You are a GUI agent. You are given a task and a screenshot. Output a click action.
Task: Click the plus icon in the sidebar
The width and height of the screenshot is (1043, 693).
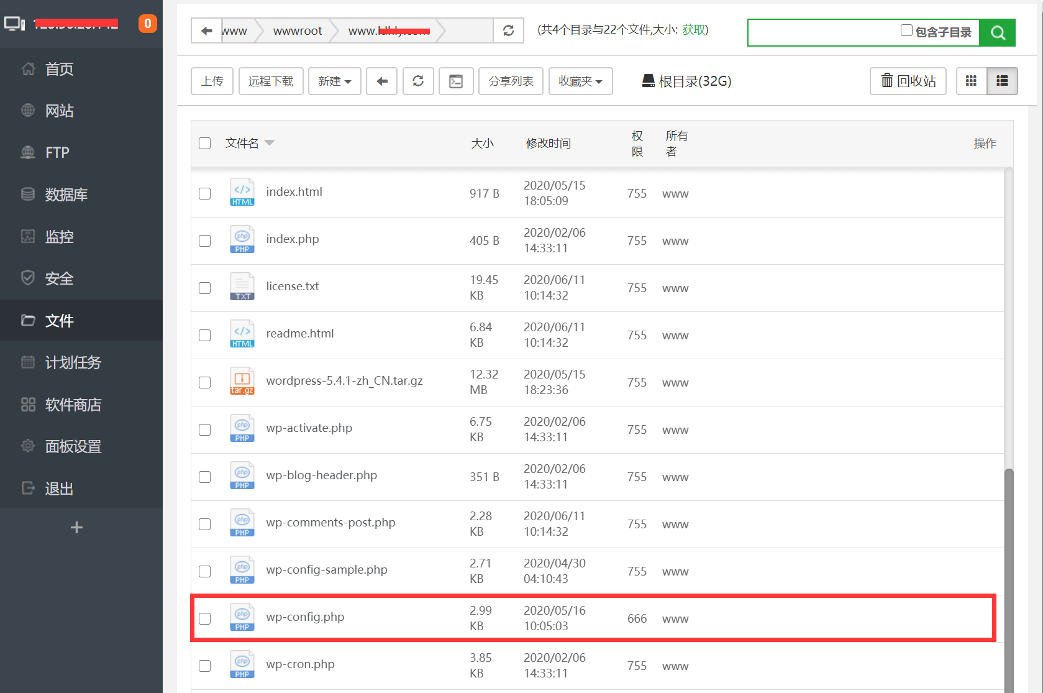tap(76, 528)
